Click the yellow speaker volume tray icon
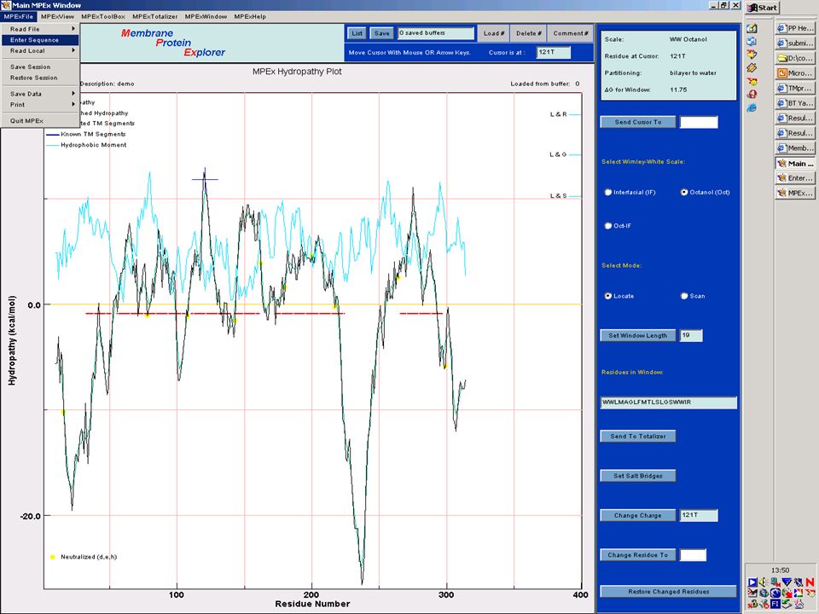Viewport: 819px width, 614px height. tap(763, 582)
